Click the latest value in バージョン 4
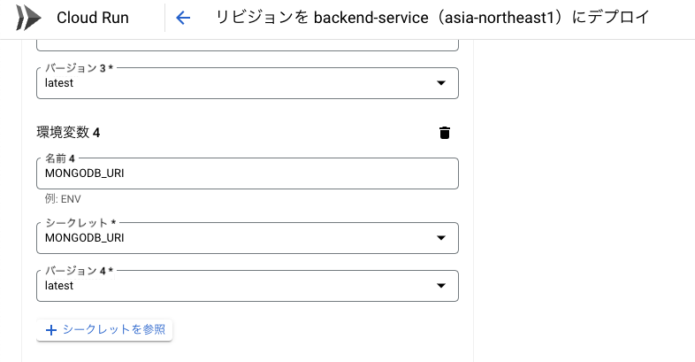This screenshot has height=362, width=695. pos(59,286)
